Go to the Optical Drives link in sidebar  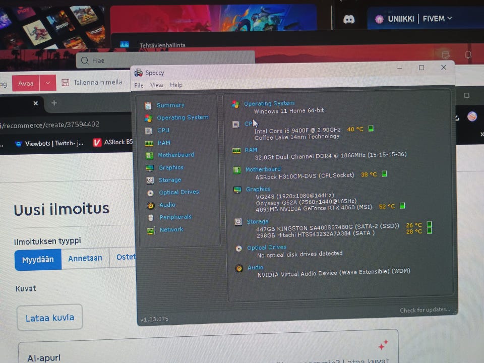pos(179,192)
